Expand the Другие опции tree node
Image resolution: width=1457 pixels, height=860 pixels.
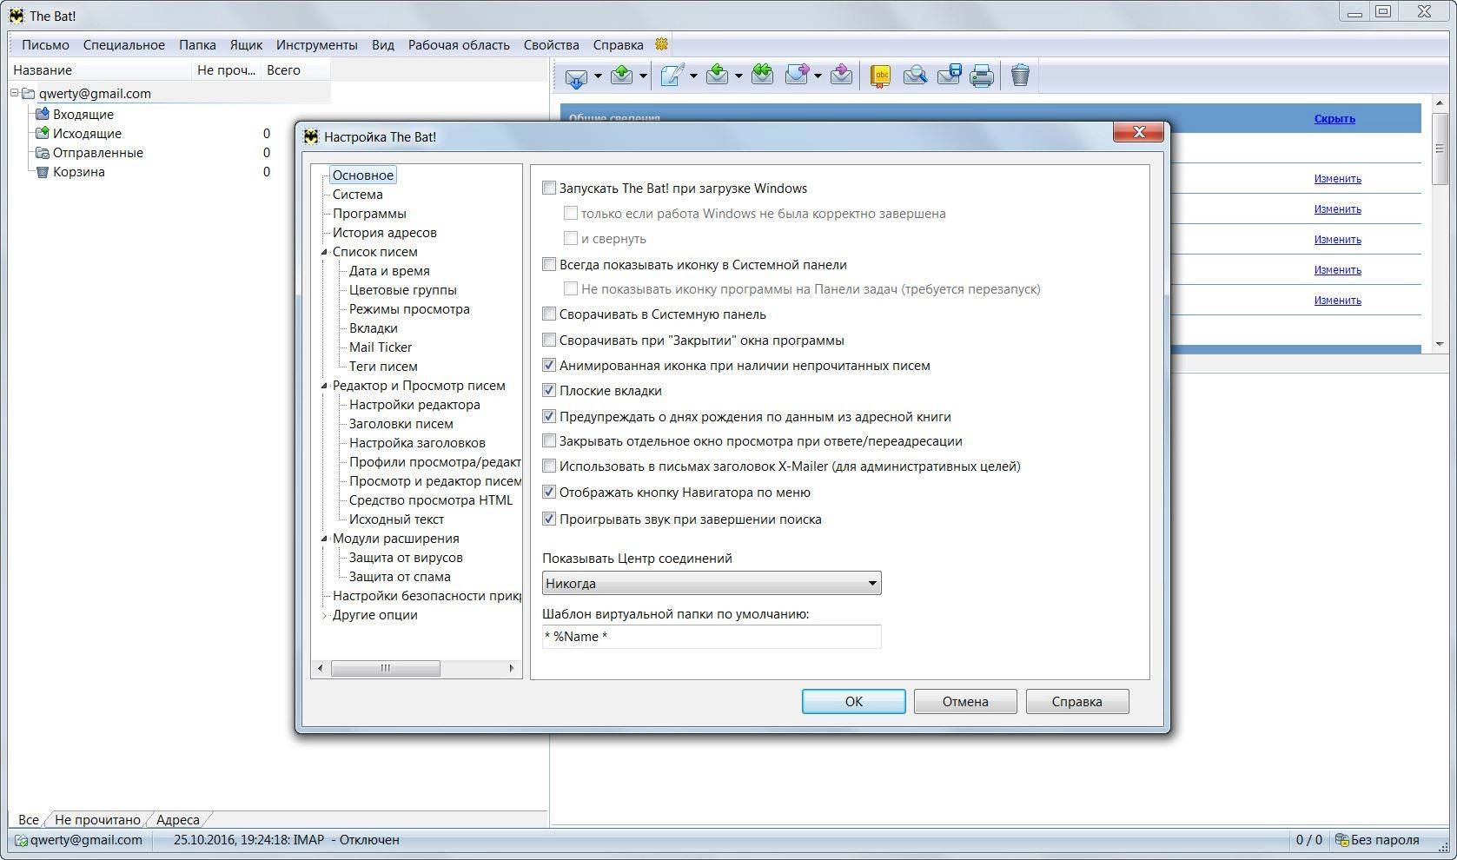pos(324,615)
